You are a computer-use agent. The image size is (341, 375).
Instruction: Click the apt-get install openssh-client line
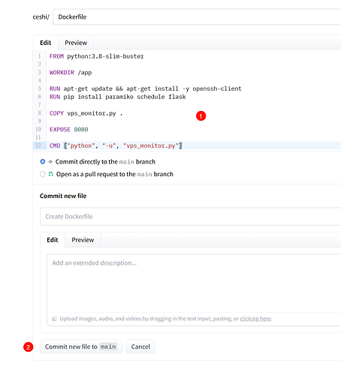click(x=146, y=88)
